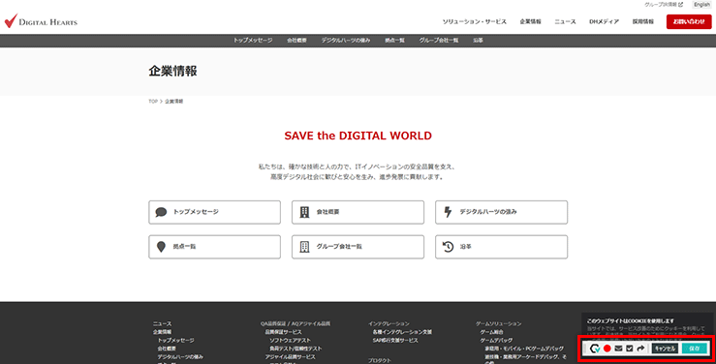The width and height of the screenshot is (716, 364).
Task: Open the 会社概要 card with building icon
Action: 358,212
